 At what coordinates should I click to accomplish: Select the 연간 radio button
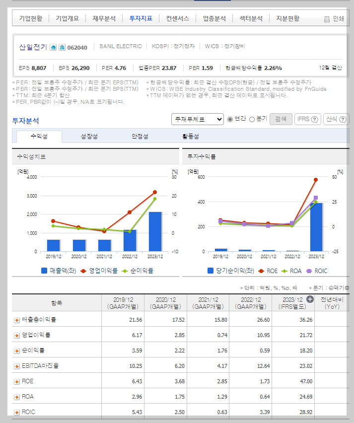coord(230,119)
